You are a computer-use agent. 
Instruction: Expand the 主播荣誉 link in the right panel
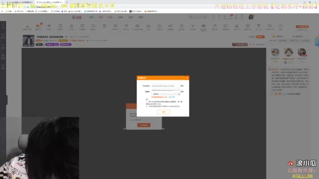point(278,37)
